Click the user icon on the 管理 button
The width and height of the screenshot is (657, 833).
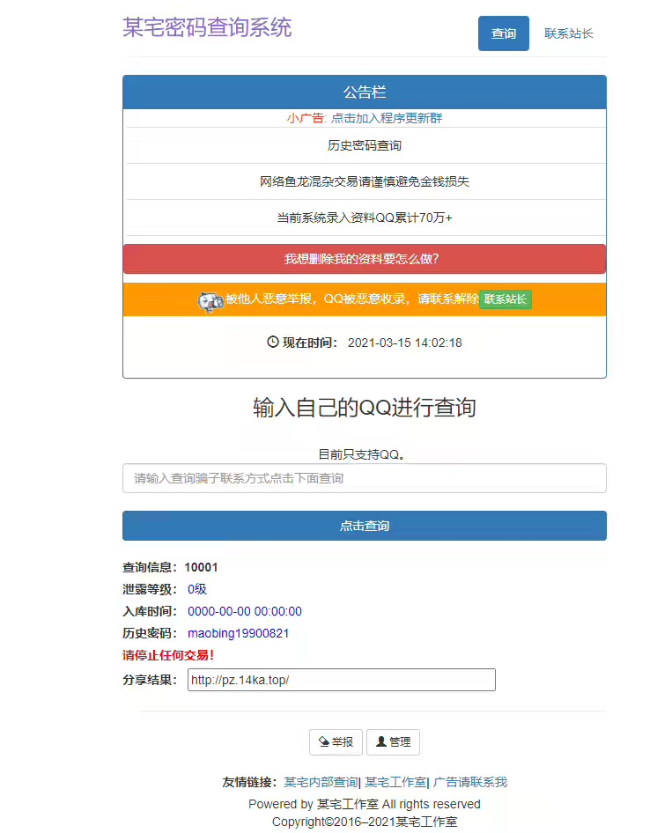click(x=380, y=742)
